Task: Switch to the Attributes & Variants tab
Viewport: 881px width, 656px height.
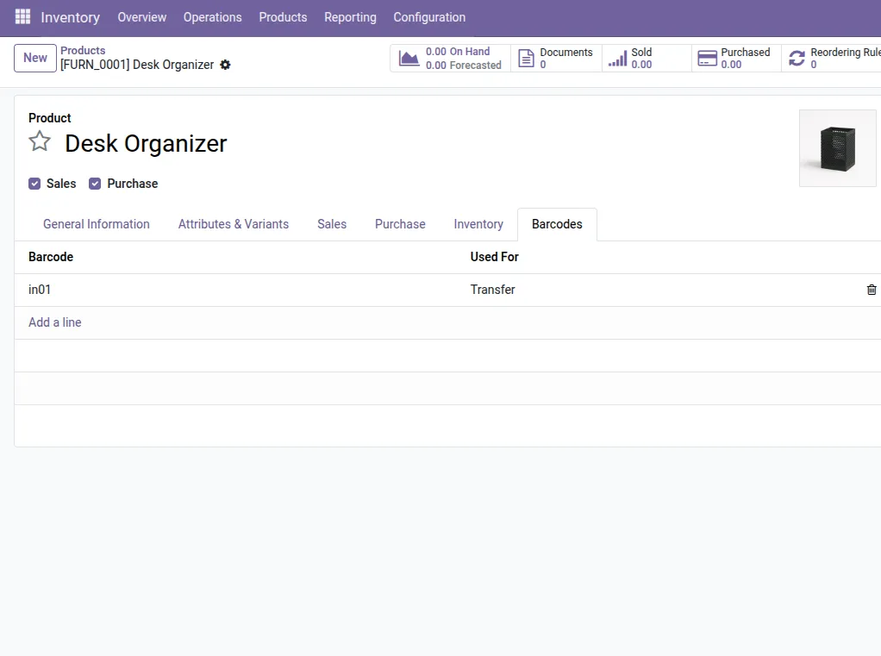Action: [x=234, y=224]
